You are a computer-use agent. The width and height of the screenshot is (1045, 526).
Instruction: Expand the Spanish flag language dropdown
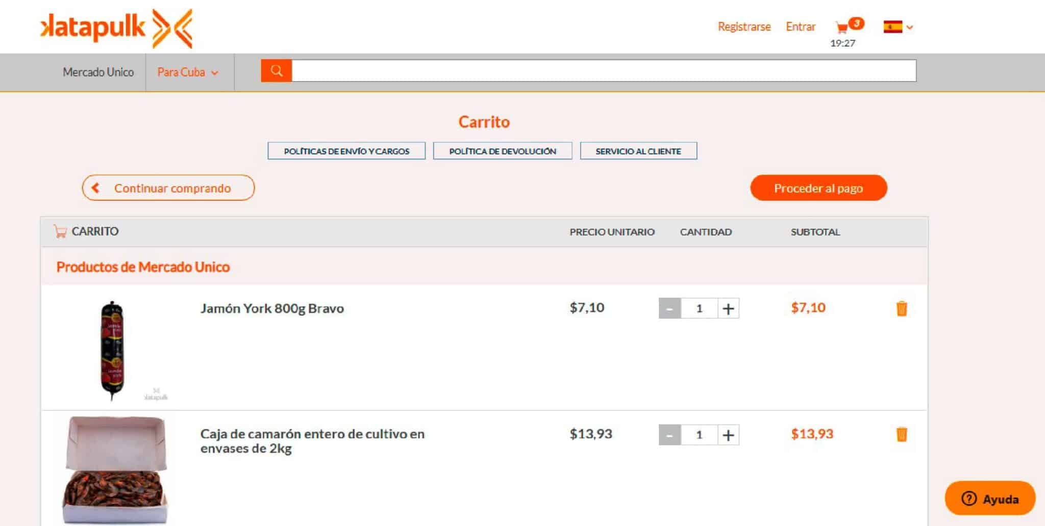(898, 27)
